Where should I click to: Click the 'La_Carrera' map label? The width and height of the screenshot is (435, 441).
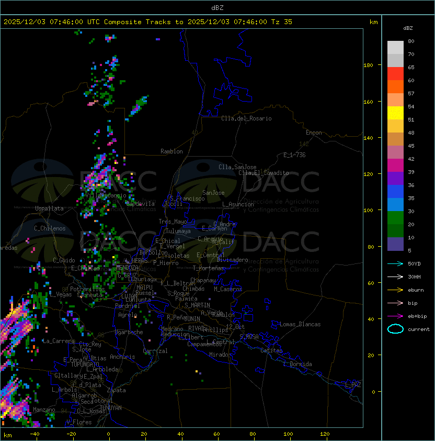59,341
